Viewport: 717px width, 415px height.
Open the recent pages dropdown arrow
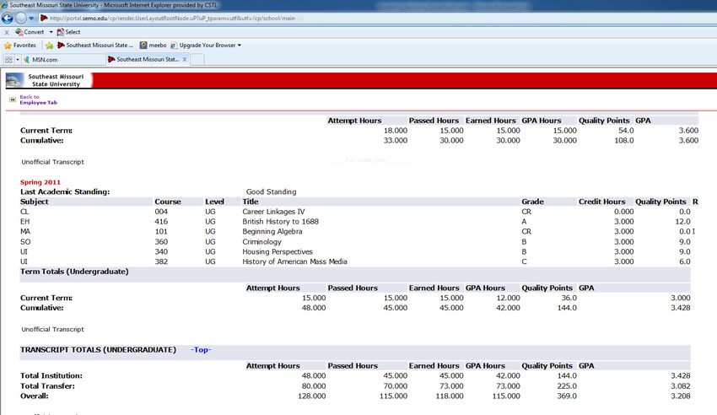tap(31, 19)
